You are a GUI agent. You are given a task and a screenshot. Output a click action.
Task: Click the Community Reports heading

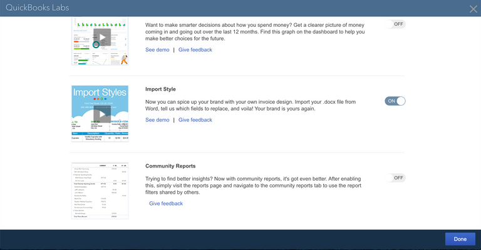click(x=172, y=166)
